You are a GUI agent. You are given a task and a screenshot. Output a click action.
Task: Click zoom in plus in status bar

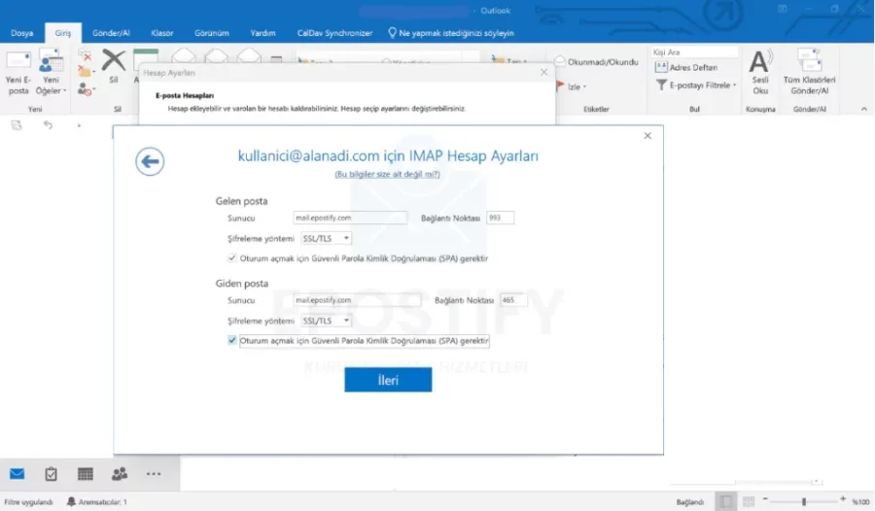pyautogui.click(x=843, y=498)
